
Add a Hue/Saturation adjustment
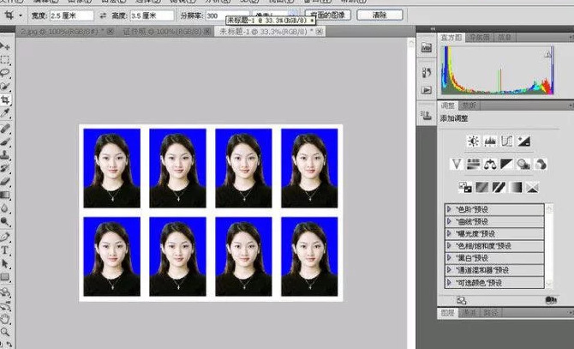pos(473,164)
